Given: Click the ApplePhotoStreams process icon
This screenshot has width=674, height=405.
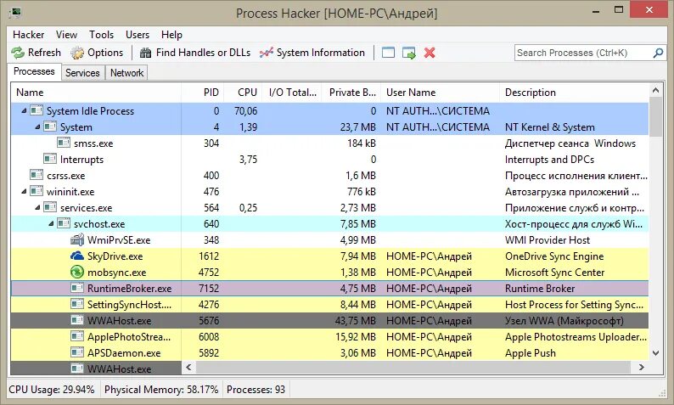Looking at the screenshot, I should (77, 336).
